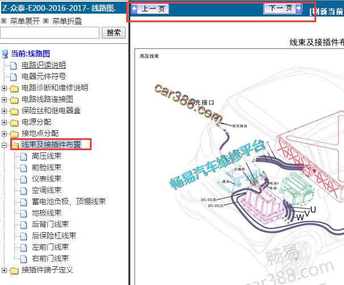Select 保险丝和继电器盒 folder label

[51, 111]
